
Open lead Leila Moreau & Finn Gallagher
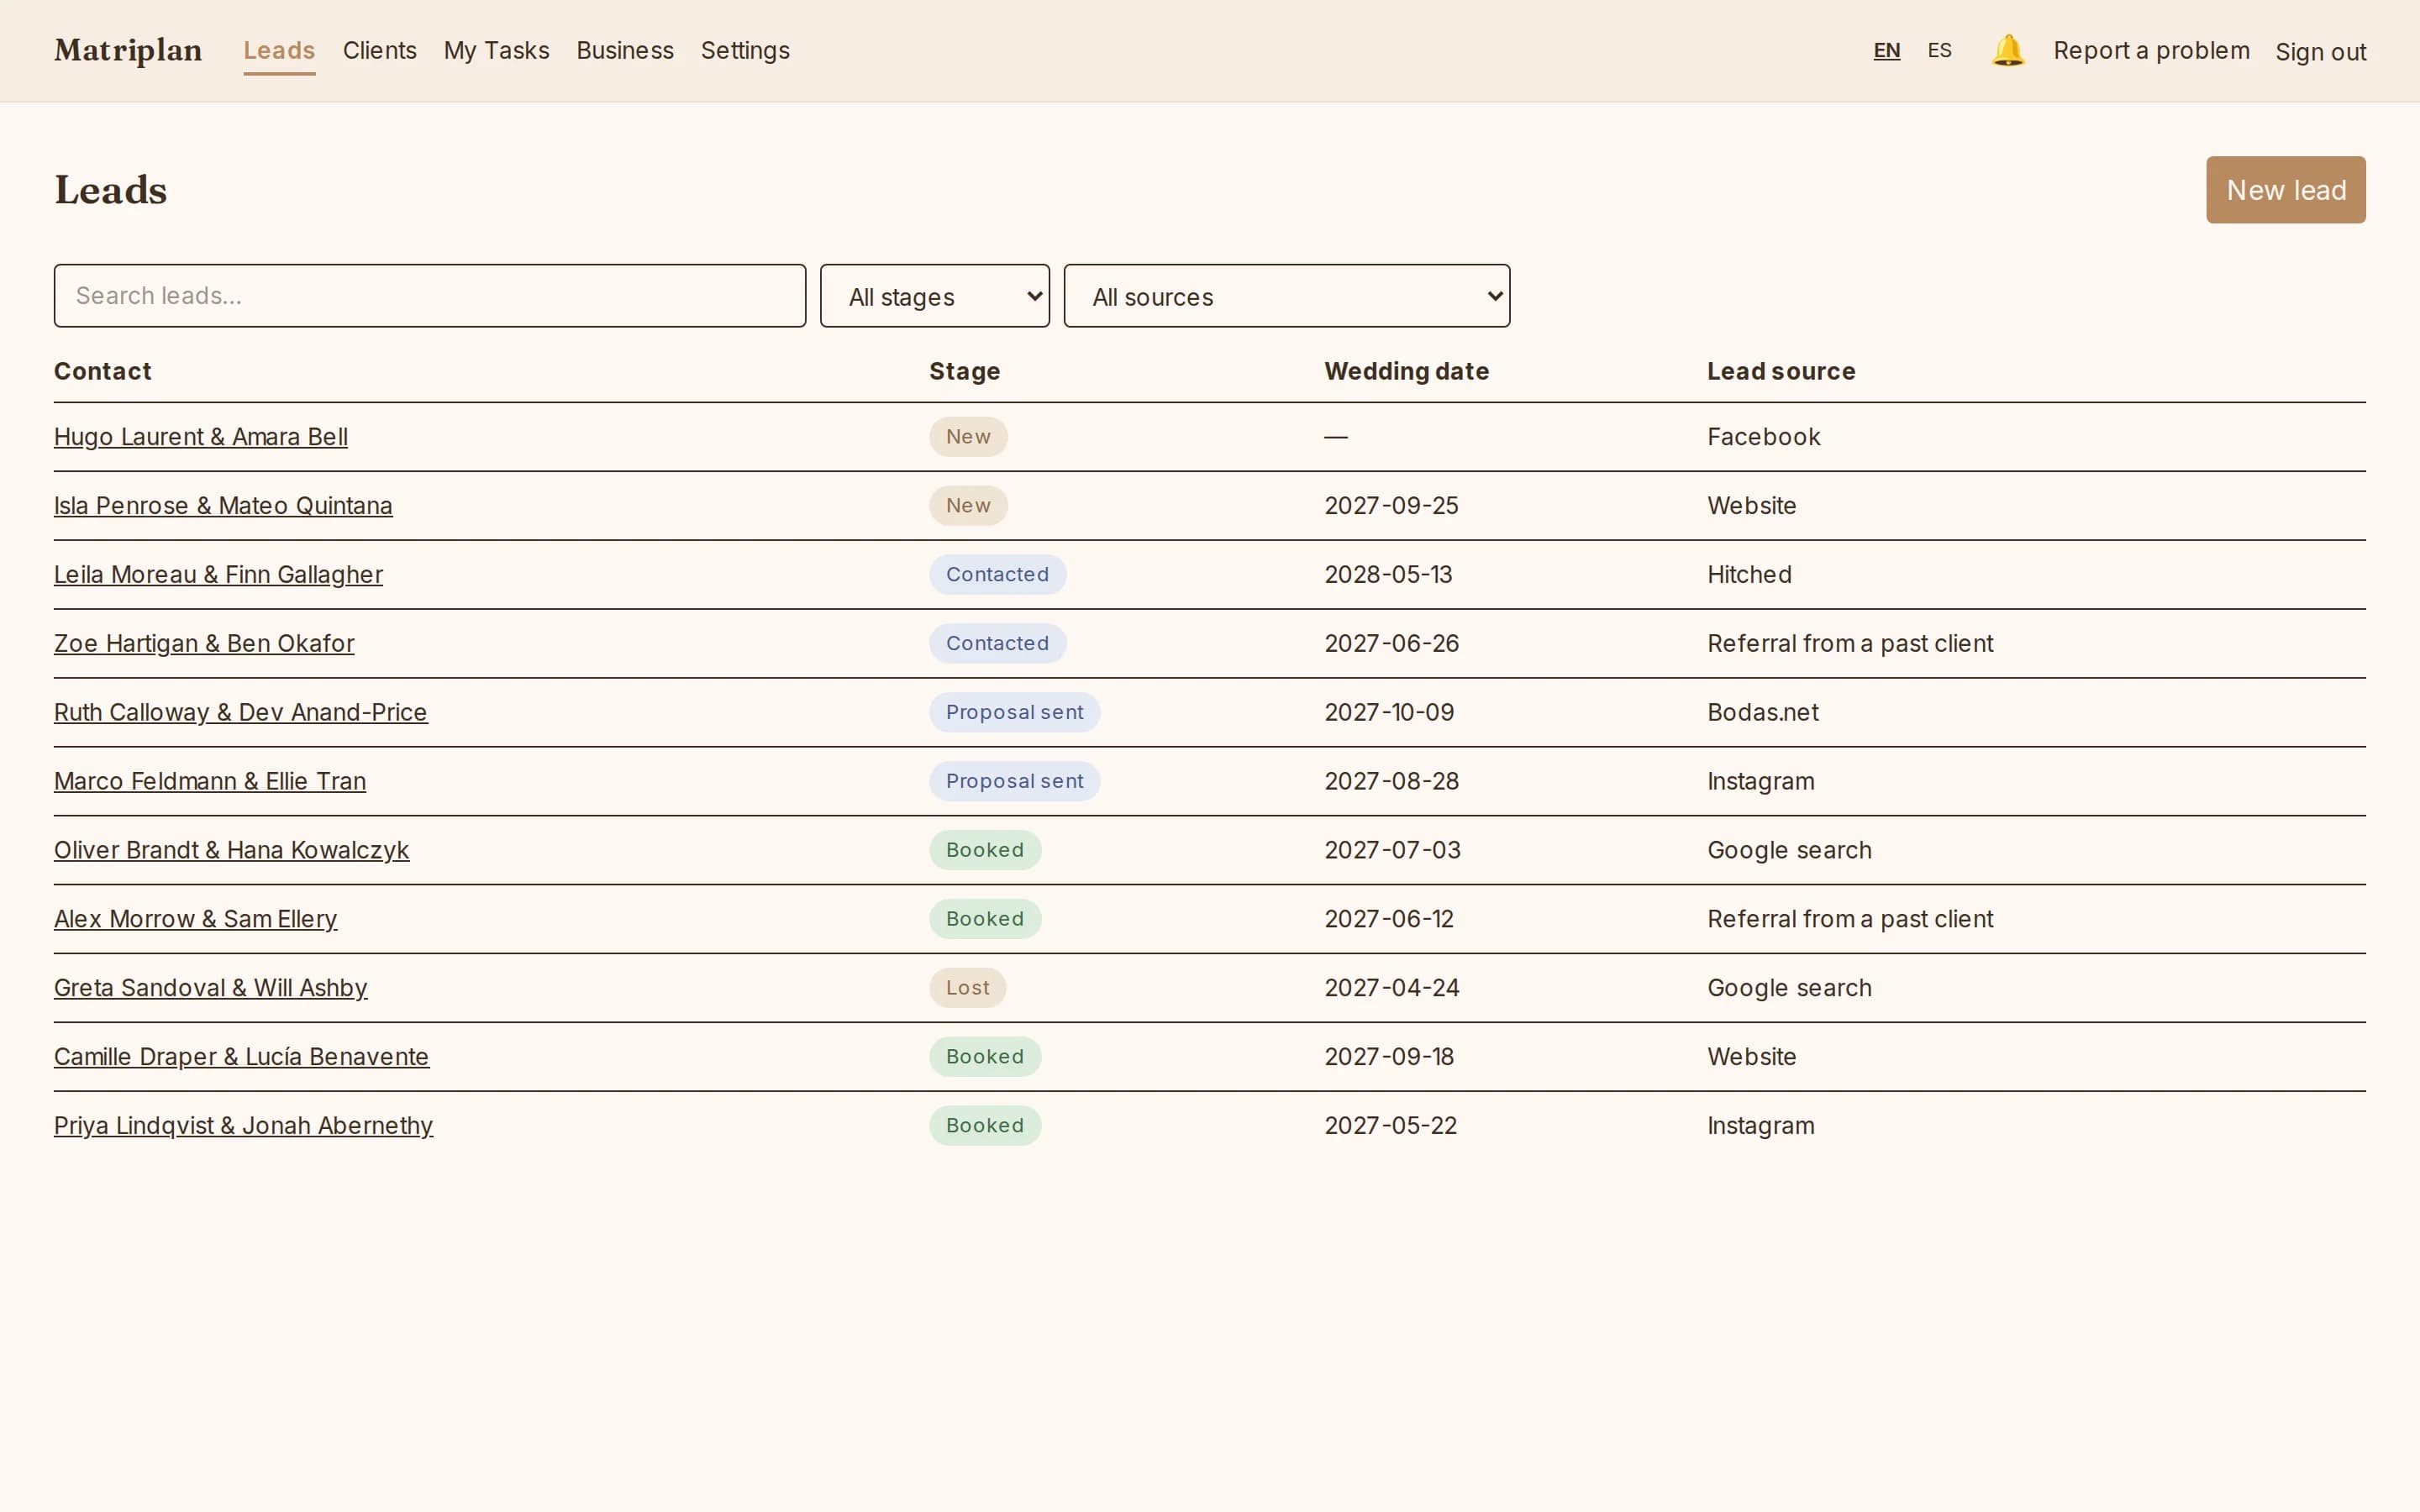218,575
